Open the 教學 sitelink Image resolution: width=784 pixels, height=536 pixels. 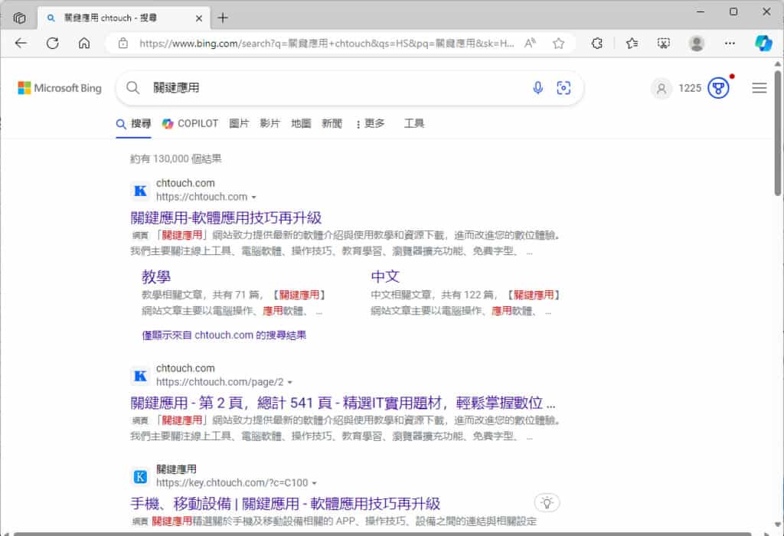(156, 276)
